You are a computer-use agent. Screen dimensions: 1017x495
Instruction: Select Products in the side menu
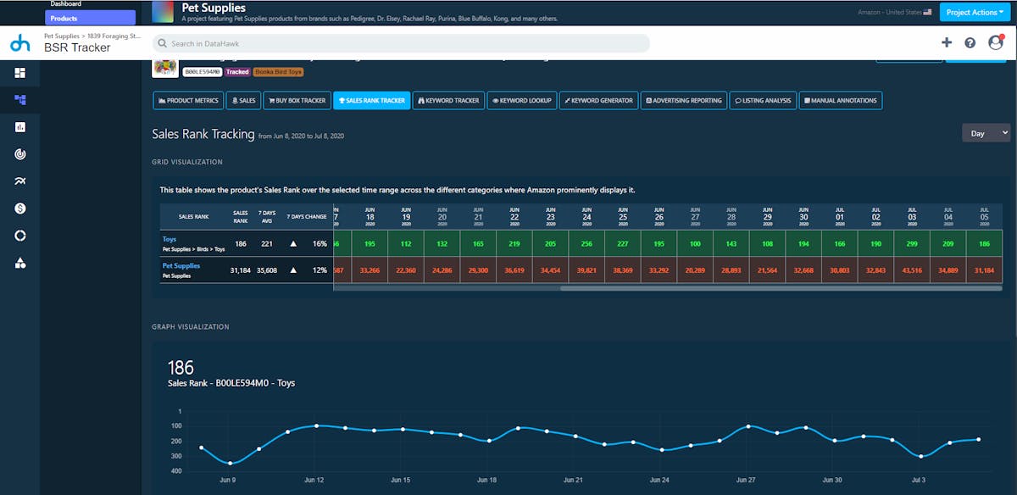90,18
